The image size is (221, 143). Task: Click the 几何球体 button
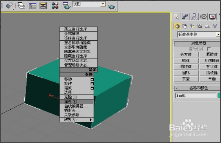click(210, 61)
